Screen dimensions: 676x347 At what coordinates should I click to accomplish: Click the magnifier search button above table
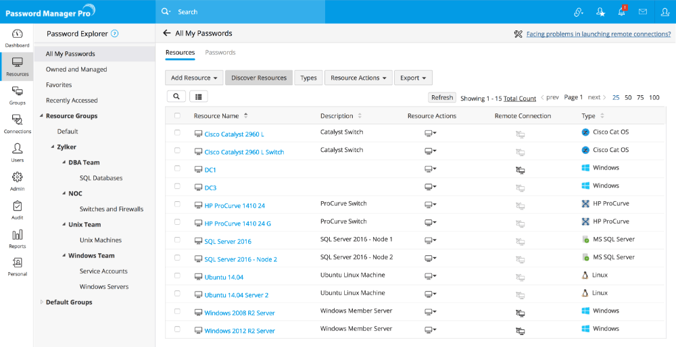pos(176,97)
